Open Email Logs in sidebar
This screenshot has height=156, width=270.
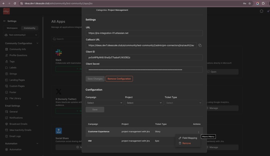[15, 136]
